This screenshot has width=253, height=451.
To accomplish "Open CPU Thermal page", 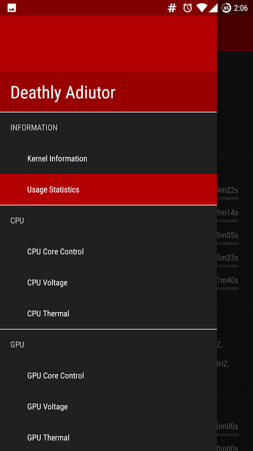I will (x=108, y=313).
